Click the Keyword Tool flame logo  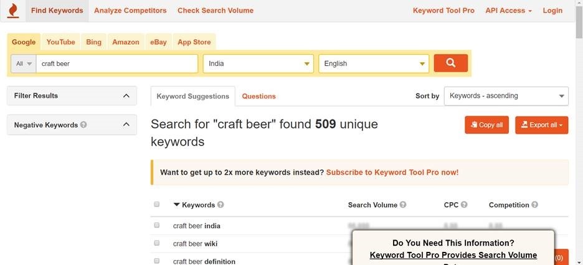click(13, 11)
